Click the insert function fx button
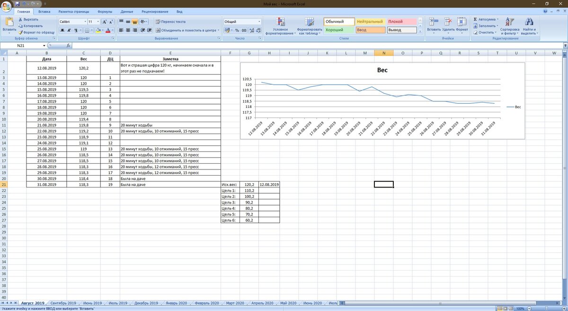Viewport: 568px width, 311px height. [x=68, y=45]
